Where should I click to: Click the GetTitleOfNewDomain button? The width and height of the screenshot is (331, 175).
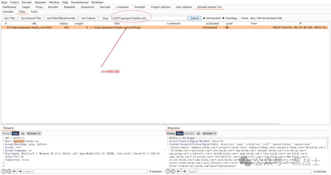(x=61, y=18)
